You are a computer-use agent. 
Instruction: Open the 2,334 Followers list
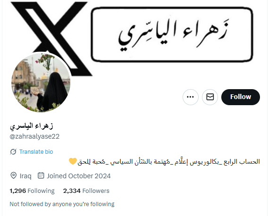[86, 191]
